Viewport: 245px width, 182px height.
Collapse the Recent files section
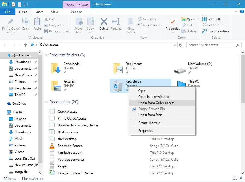click(x=47, y=102)
